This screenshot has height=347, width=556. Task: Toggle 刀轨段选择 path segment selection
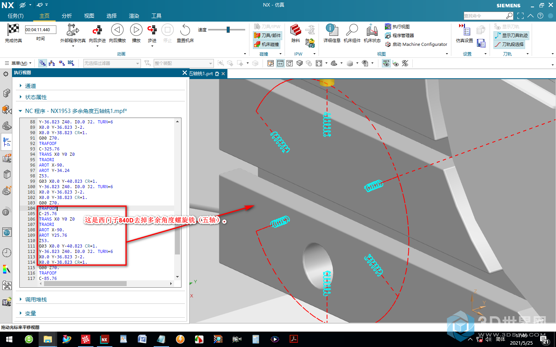(x=509, y=44)
